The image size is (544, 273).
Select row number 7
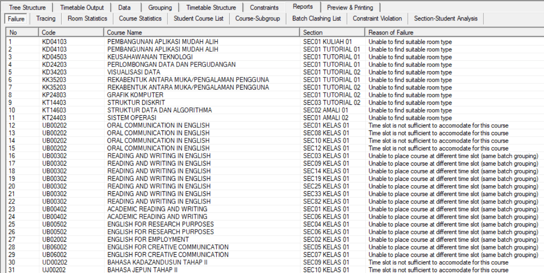coord(10,87)
